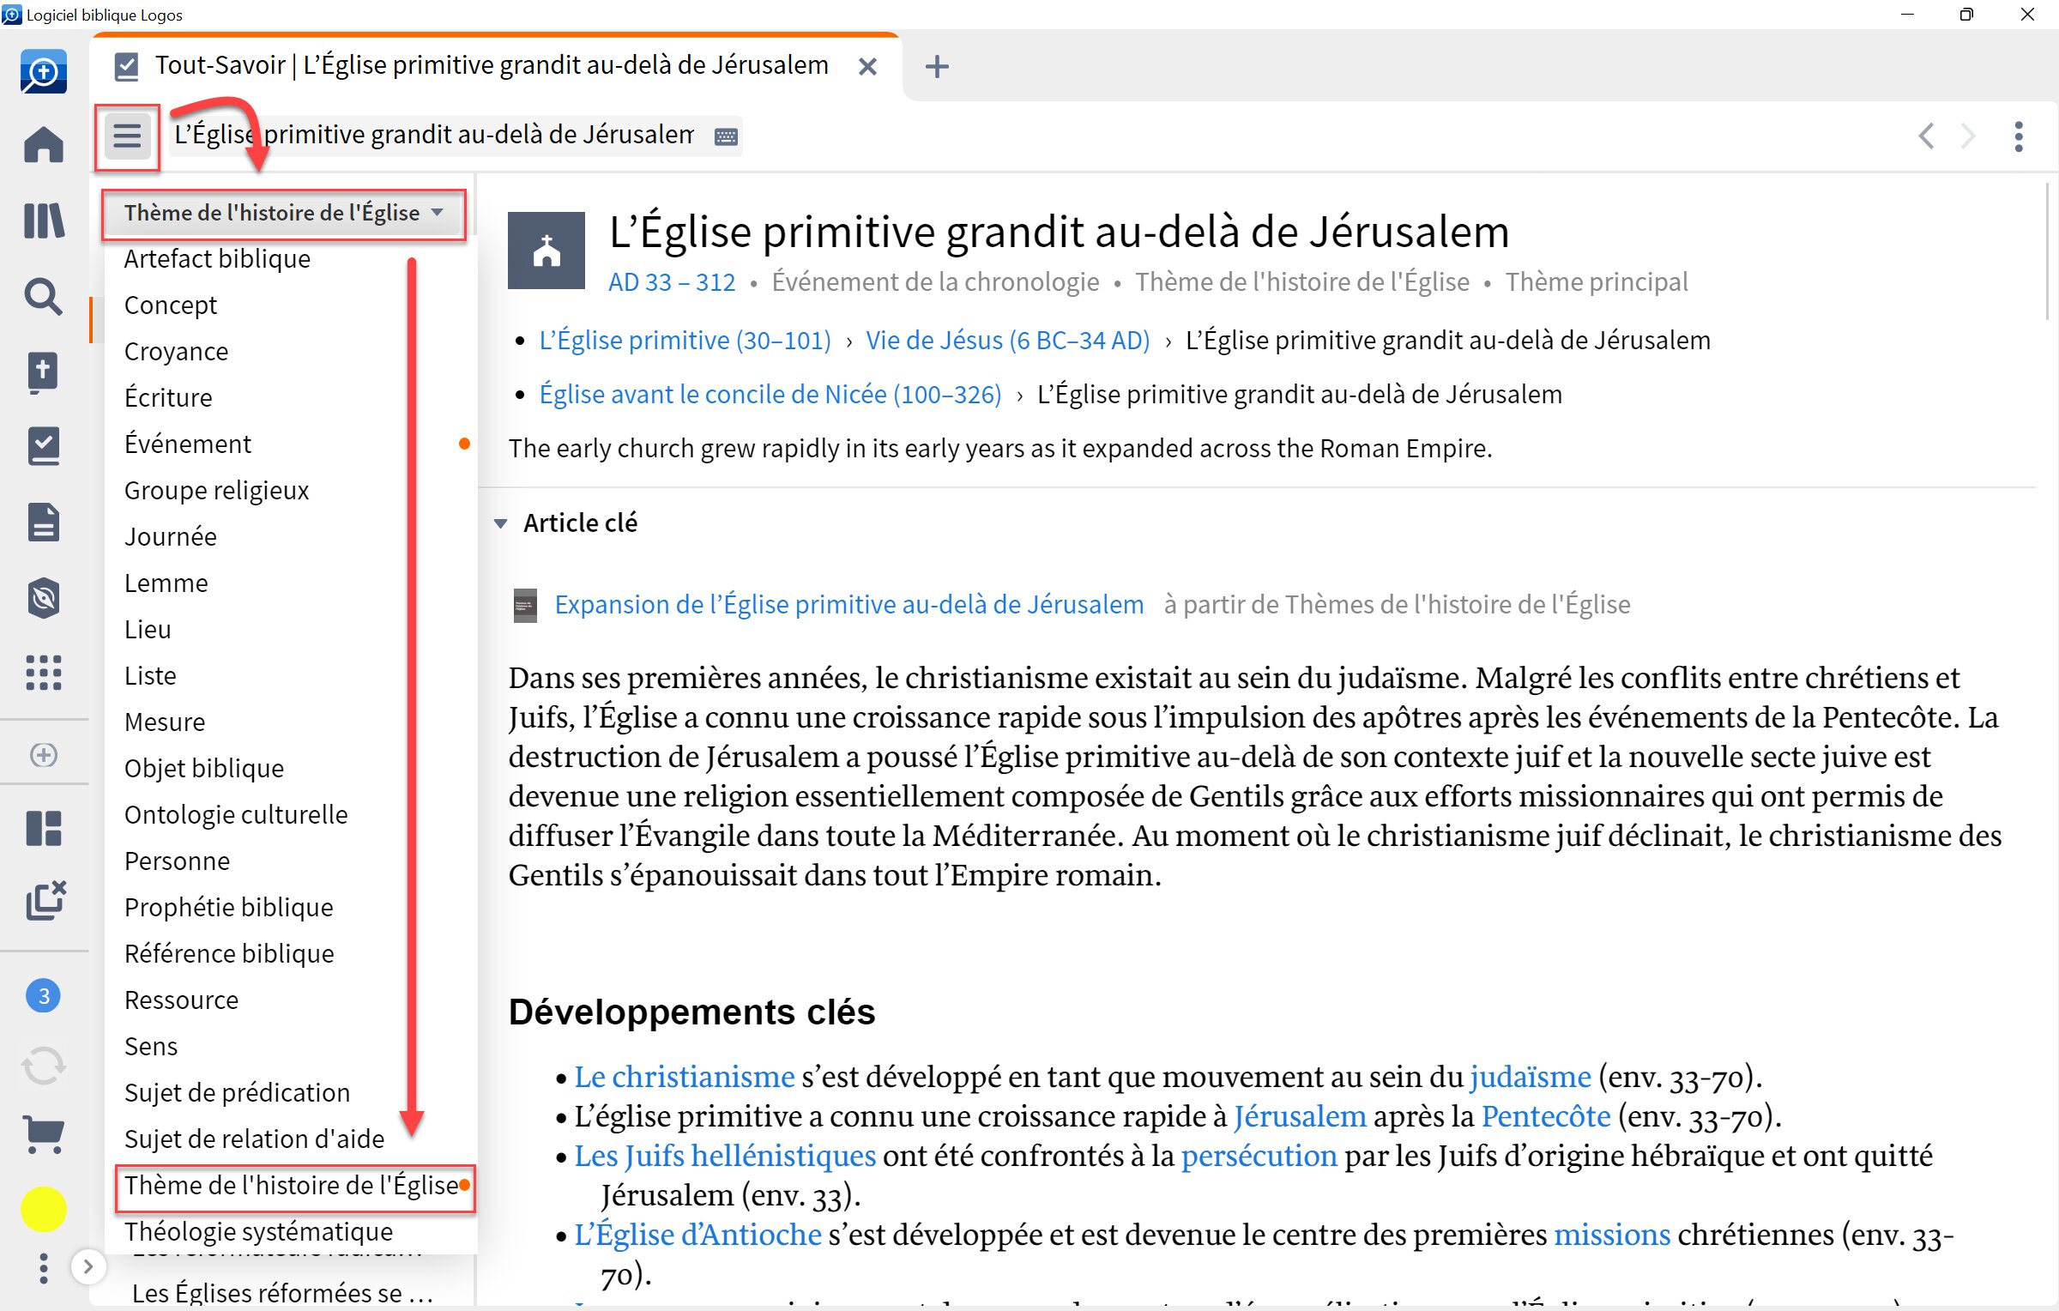Choose Lemme from the type list
Screen dimensions: 2059x1311
(x=166, y=583)
